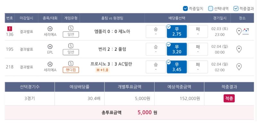Click the red 적중 result badge
Screen dimensions: 257x125
click(229, 98)
